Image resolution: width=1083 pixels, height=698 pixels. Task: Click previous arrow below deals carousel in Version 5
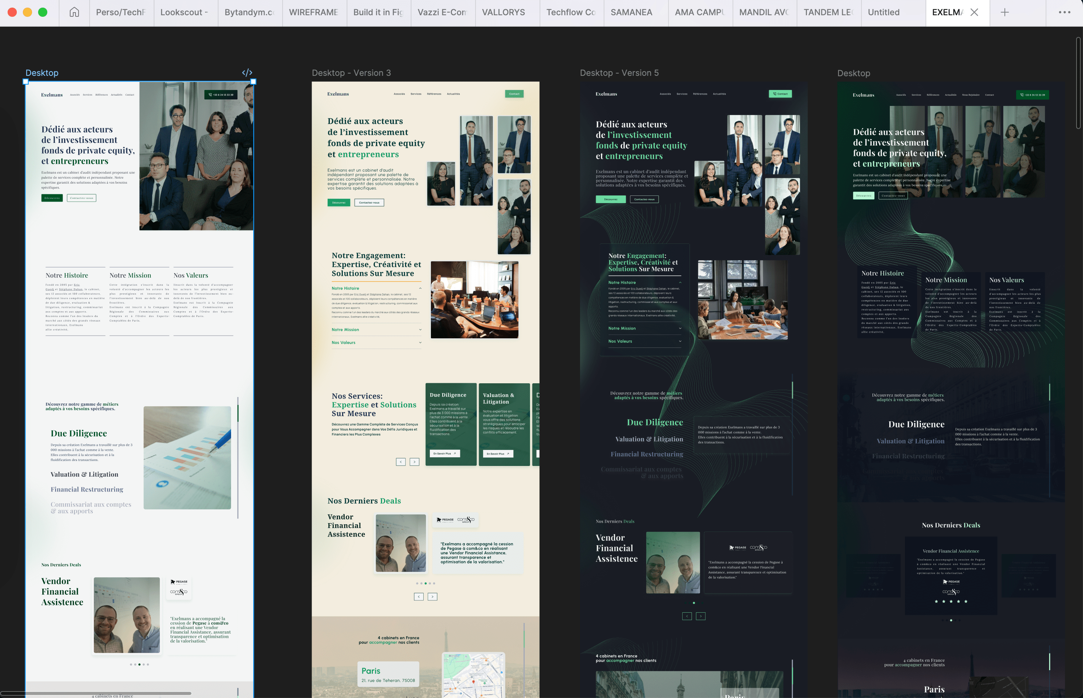(x=687, y=616)
